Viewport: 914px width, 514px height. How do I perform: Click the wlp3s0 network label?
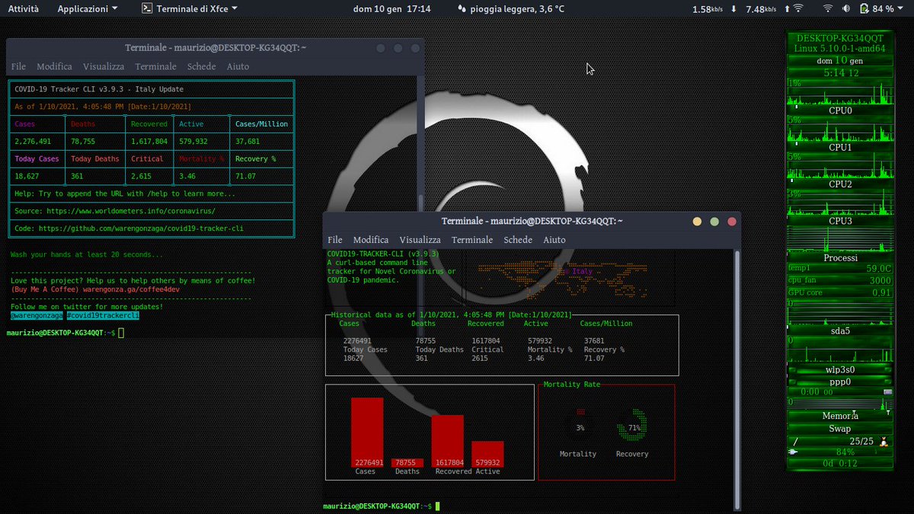click(x=840, y=369)
